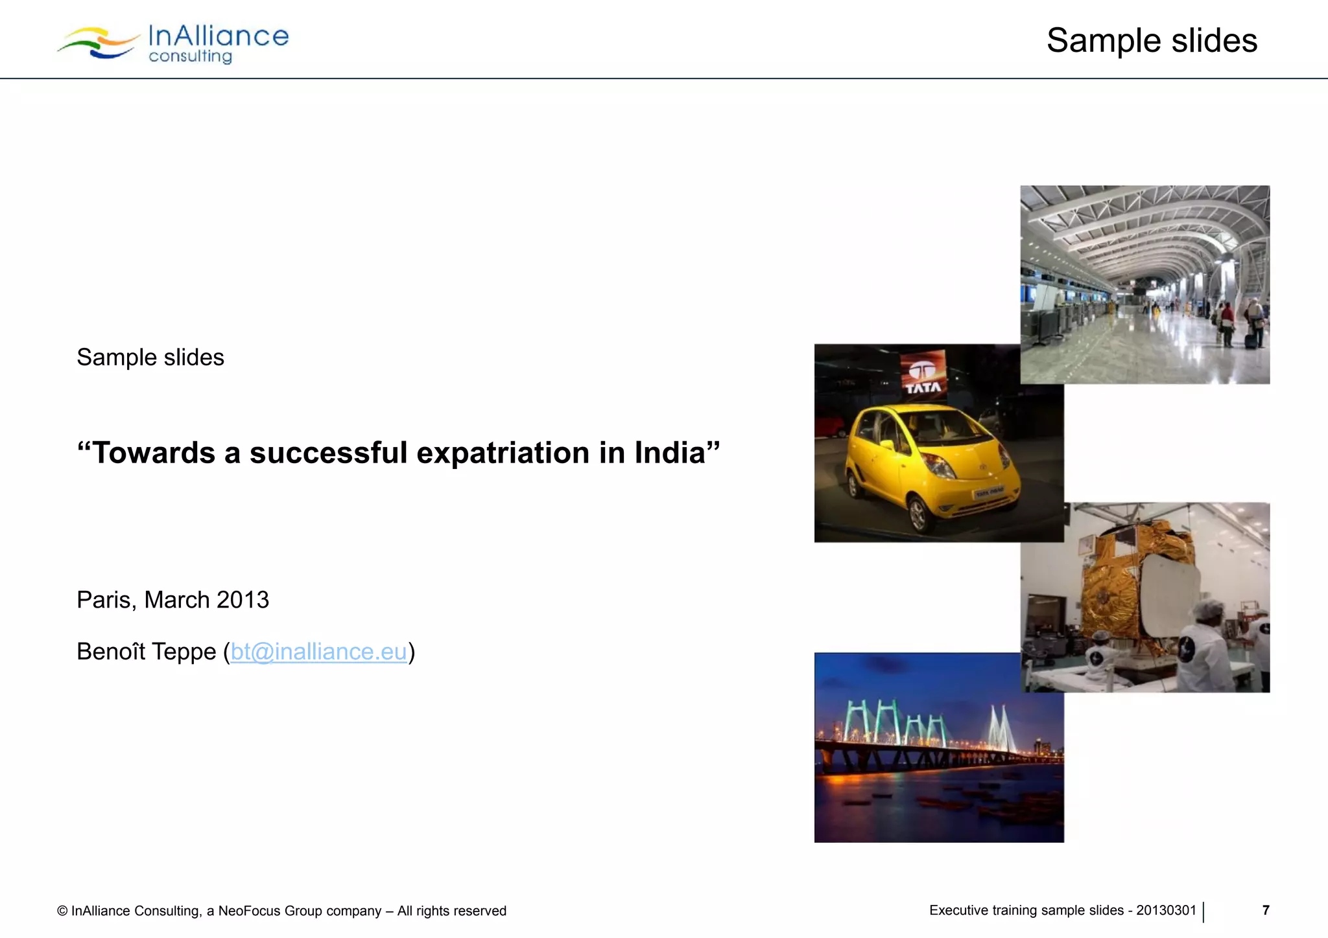Select the yellow Tata Nano car

coord(927,463)
